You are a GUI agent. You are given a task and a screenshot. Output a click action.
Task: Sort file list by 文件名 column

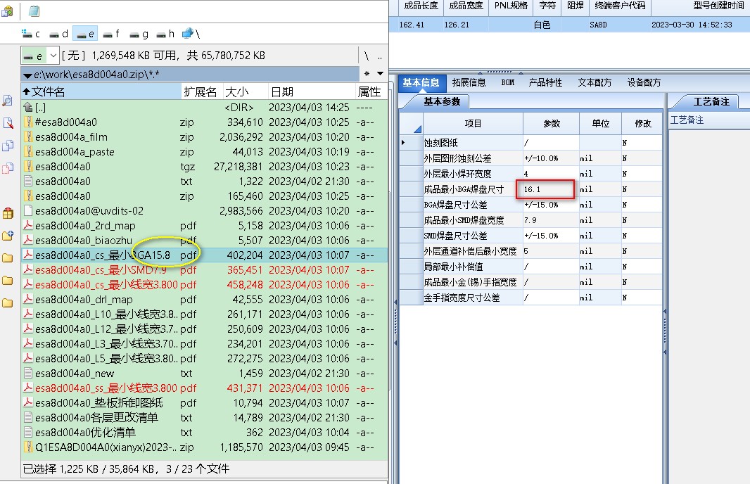pyautogui.click(x=102, y=91)
